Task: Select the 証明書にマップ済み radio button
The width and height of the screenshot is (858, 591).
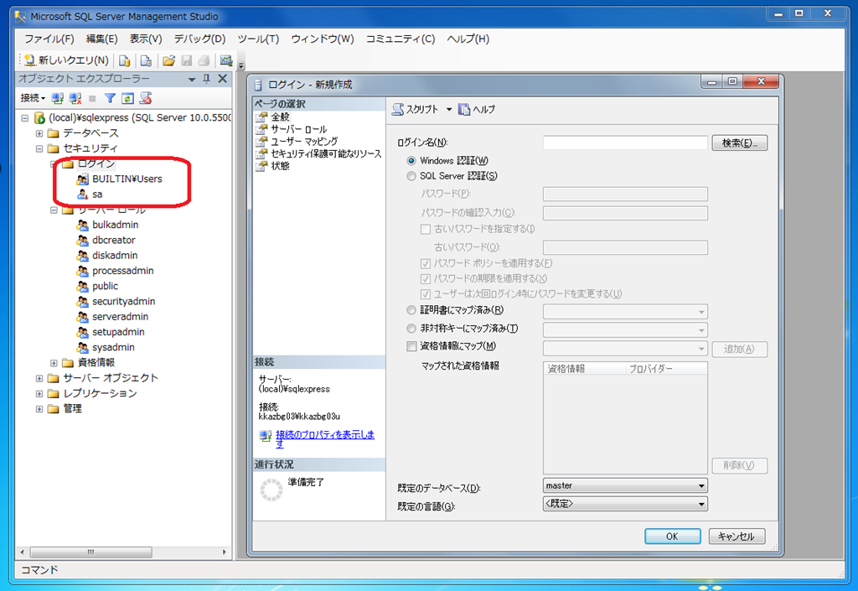Action: (x=411, y=310)
